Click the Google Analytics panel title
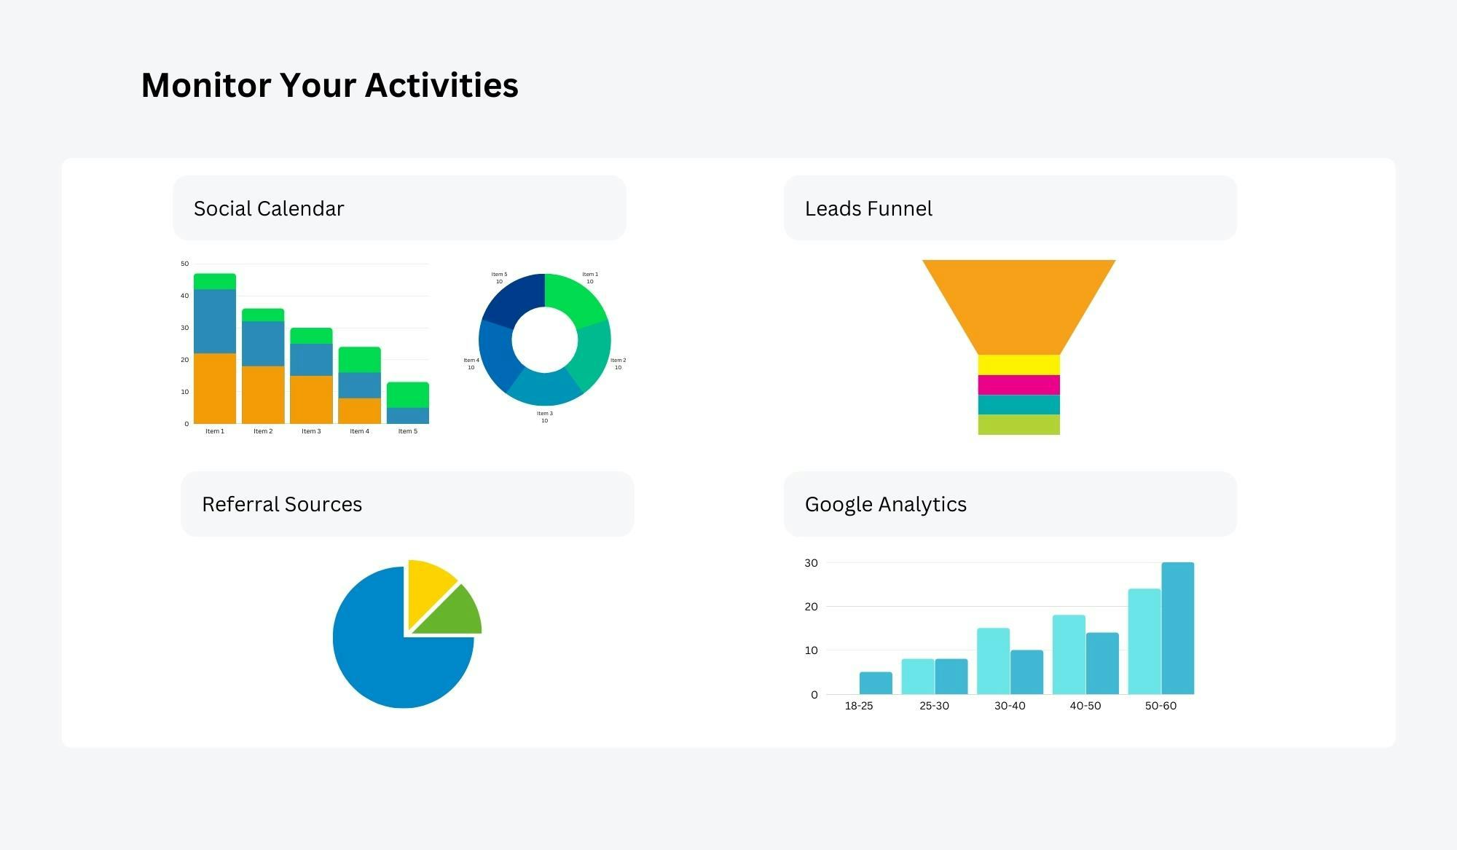This screenshot has width=1457, height=850. [885, 504]
